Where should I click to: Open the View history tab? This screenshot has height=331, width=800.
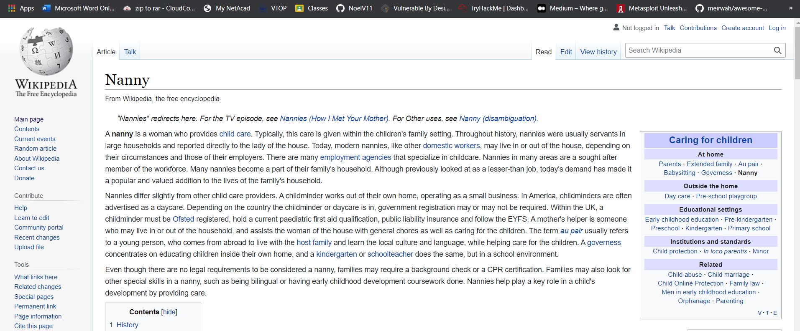click(x=598, y=52)
